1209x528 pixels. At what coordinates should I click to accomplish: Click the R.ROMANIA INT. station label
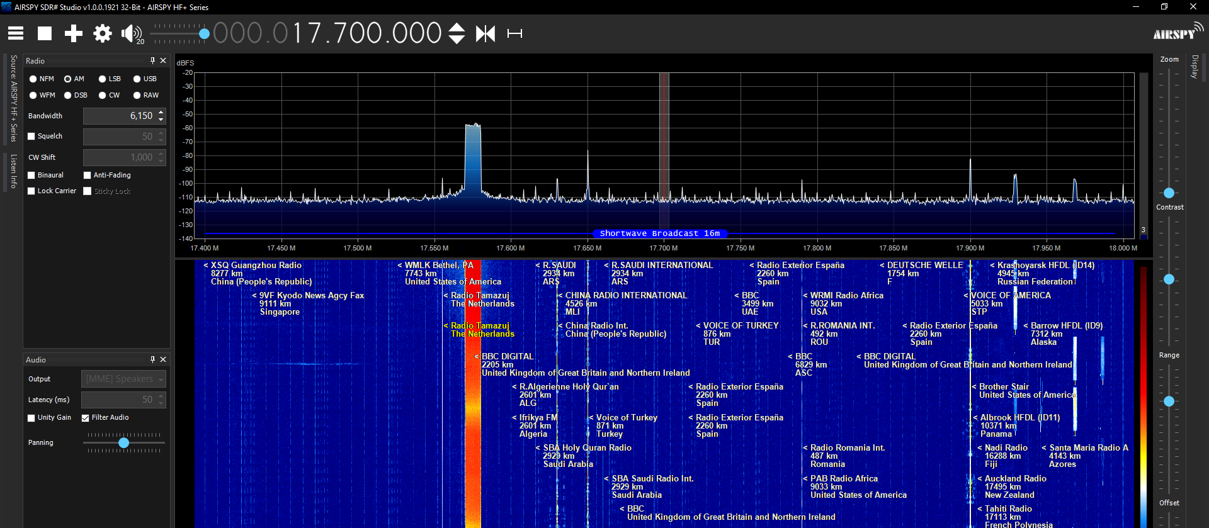(x=843, y=326)
